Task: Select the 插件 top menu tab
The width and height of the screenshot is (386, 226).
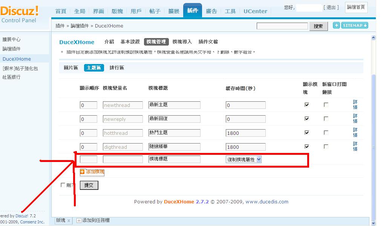Action: point(193,11)
